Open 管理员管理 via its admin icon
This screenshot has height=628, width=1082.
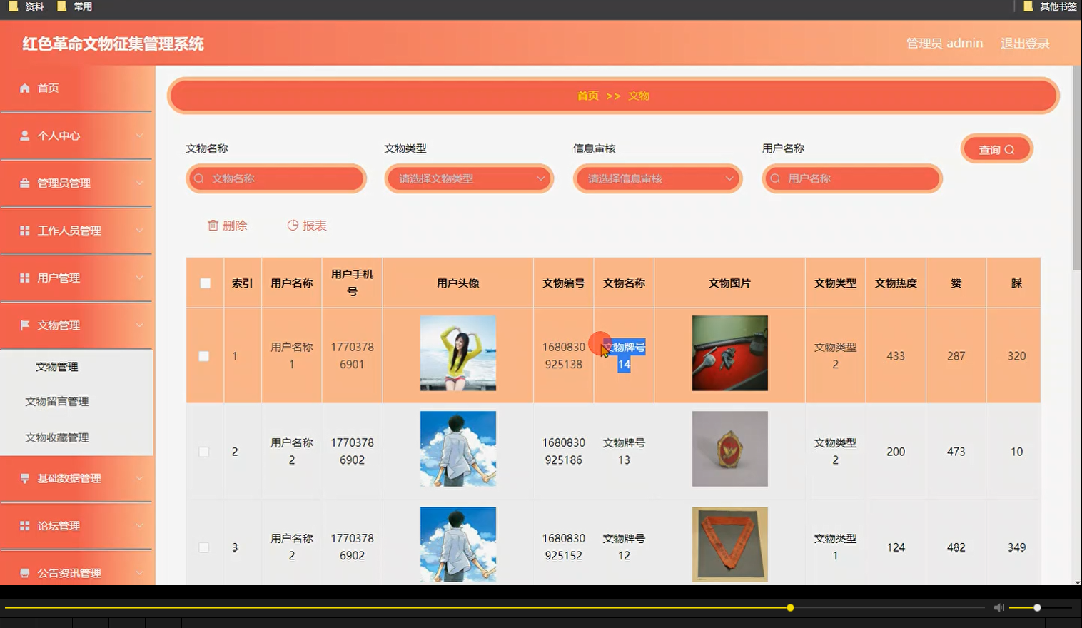click(x=26, y=183)
